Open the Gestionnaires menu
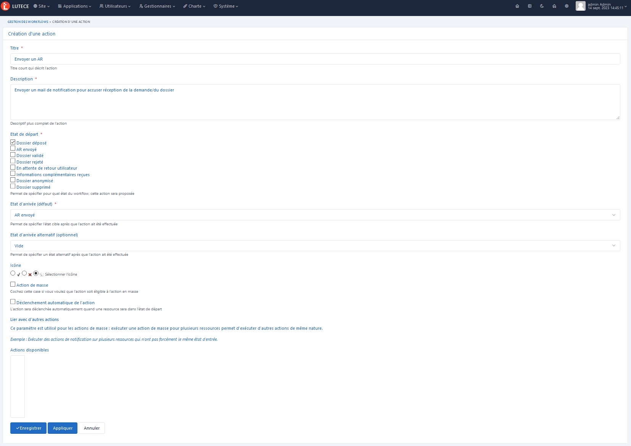The height and width of the screenshot is (446, 631). coord(157,6)
